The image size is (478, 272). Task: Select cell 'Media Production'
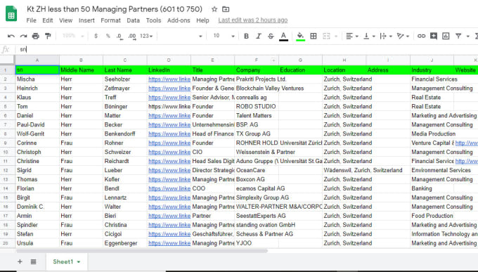pyautogui.click(x=432, y=134)
